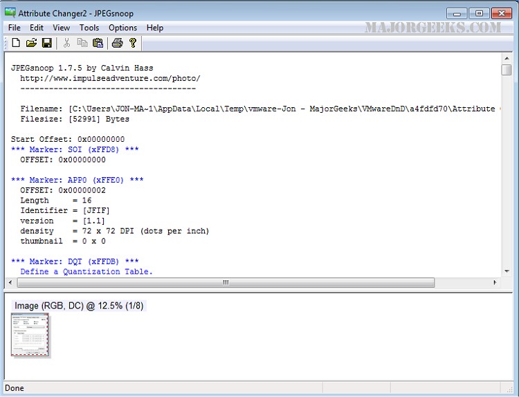
Task: Click the vertical scrollbar down arrow
Action: (x=507, y=271)
